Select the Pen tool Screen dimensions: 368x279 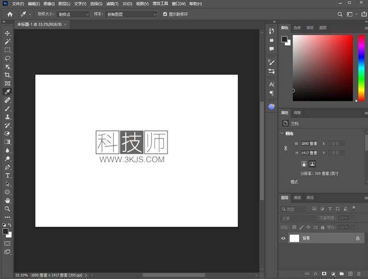coord(7,167)
